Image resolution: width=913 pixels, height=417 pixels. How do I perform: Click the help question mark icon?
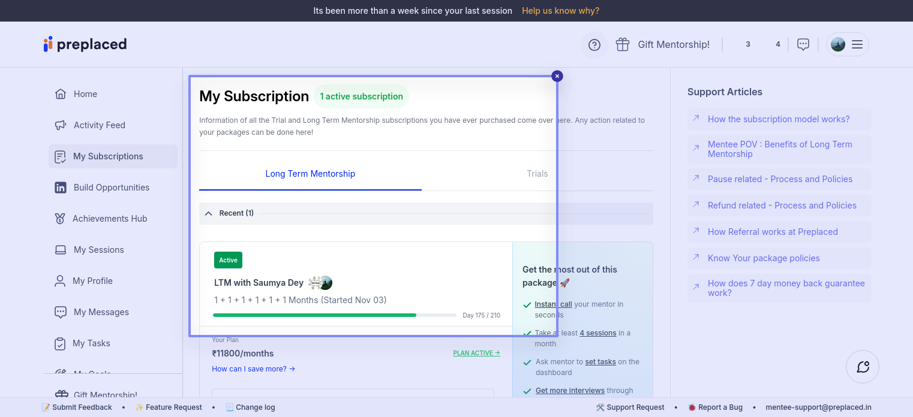(x=594, y=45)
